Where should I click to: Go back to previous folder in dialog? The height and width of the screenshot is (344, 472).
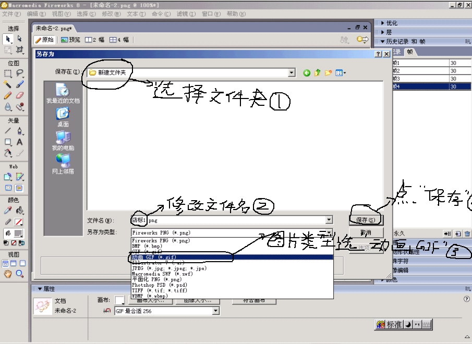point(307,73)
